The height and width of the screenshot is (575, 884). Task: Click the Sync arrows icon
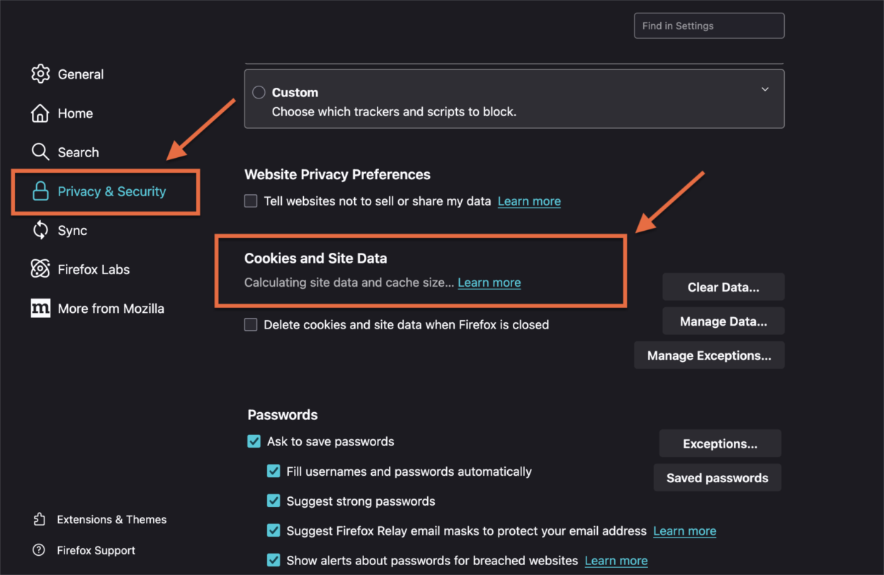tap(40, 230)
